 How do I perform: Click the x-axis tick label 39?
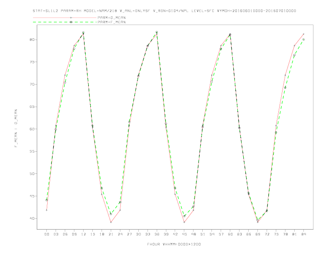(x=166, y=234)
